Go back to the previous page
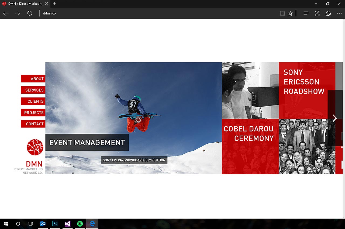The width and height of the screenshot is (345, 229). [6, 13]
